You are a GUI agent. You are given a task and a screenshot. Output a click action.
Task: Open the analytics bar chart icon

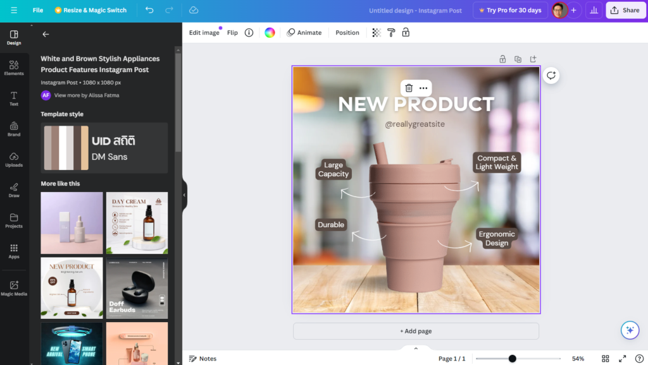tap(594, 10)
